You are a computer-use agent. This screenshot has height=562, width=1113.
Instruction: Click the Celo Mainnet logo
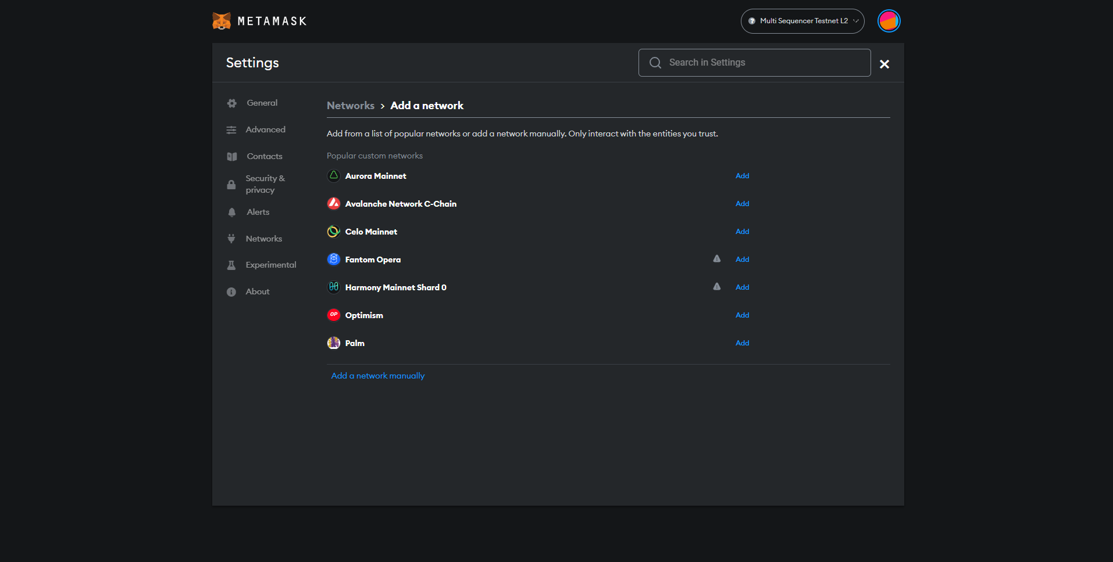click(334, 232)
